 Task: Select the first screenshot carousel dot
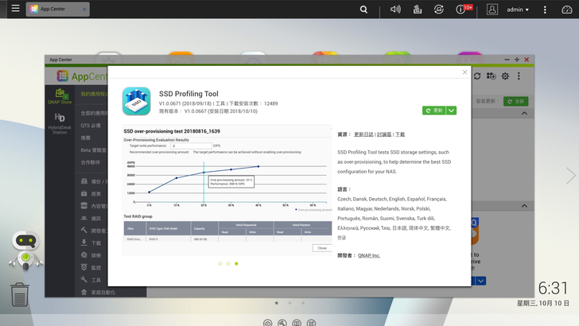pyautogui.click(x=219, y=263)
